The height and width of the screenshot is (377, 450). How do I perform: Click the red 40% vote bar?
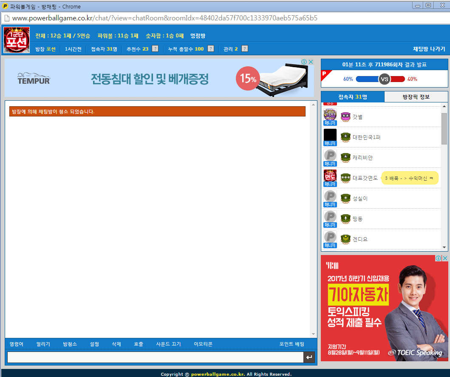[397, 79]
